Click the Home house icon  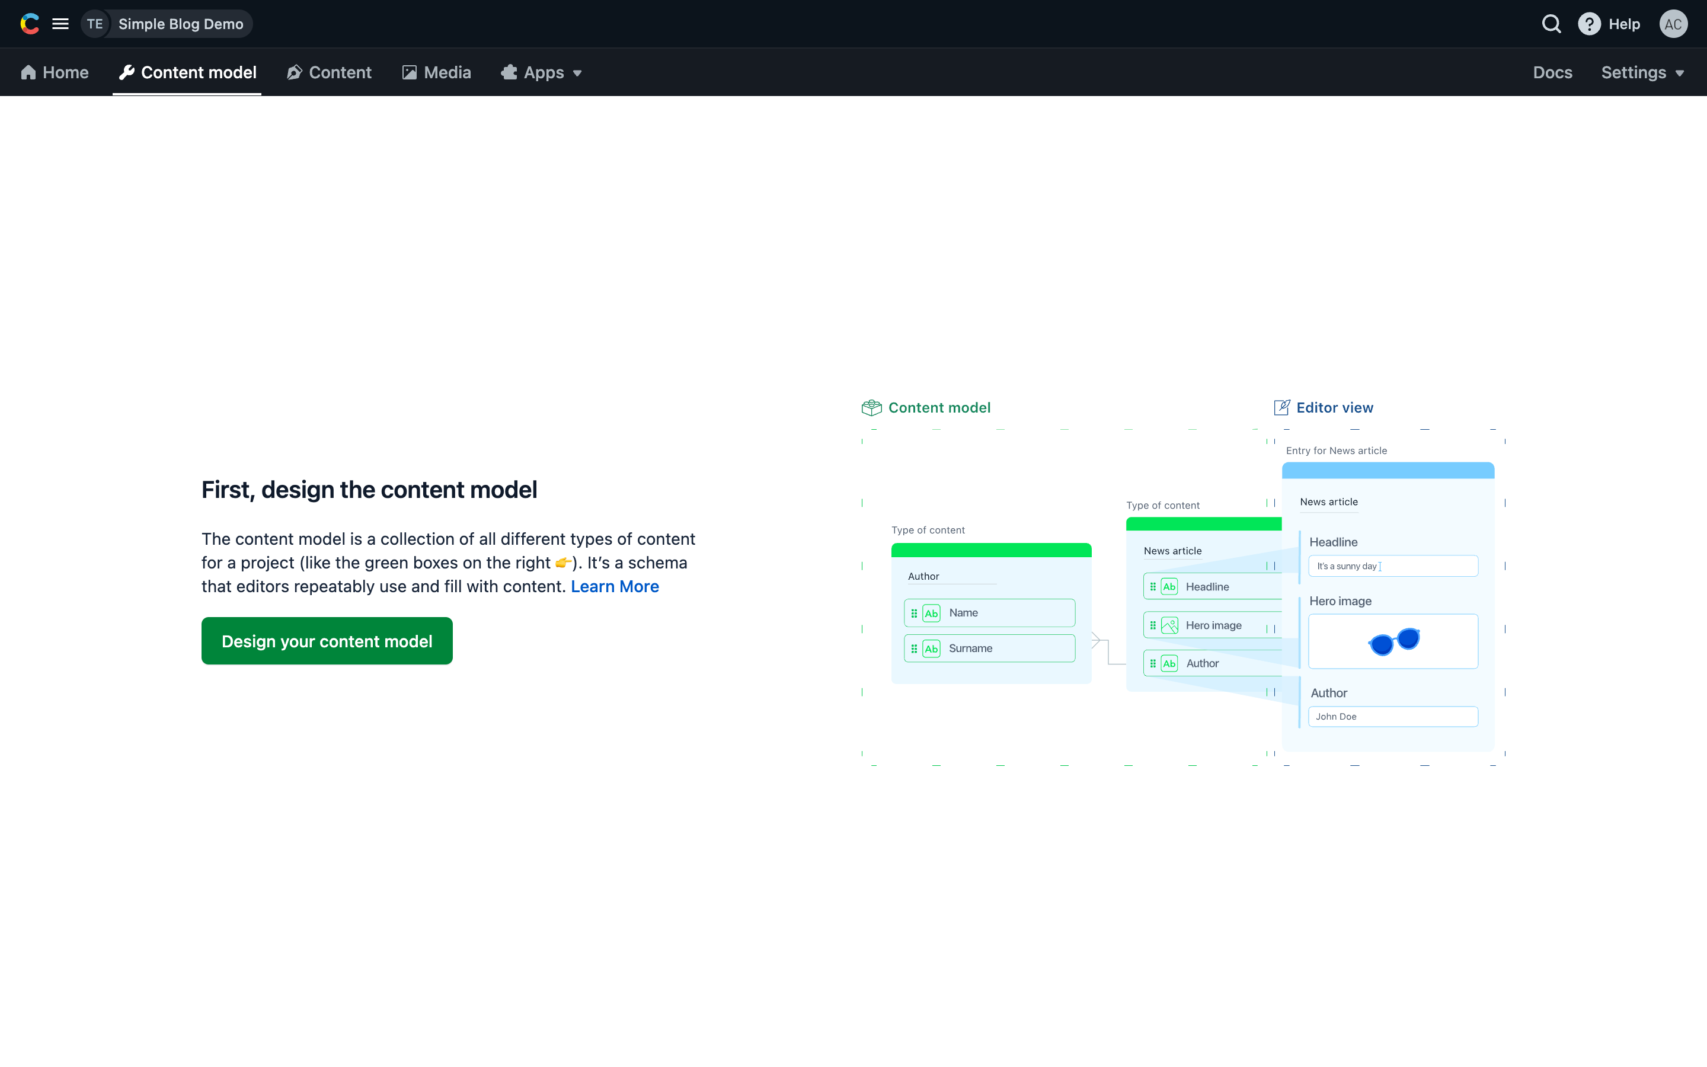coord(28,73)
